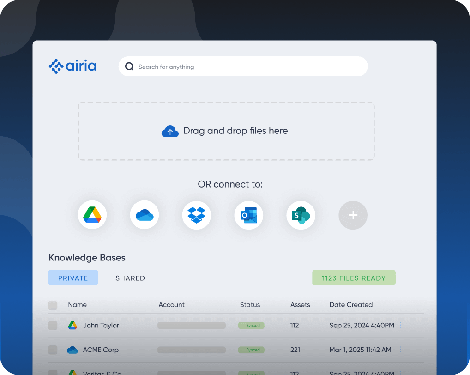Connect to Google Drive
The height and width of the screenshot is (375, 470).
click(92, 215)
